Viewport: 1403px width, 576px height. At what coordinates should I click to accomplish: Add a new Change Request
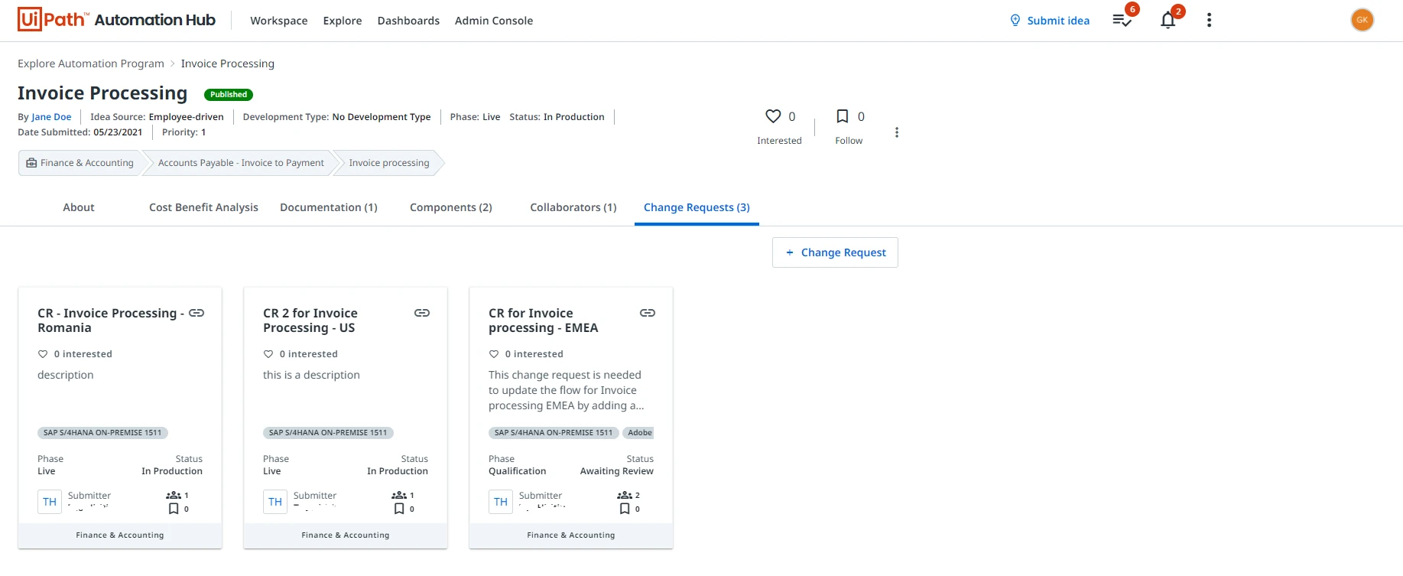[x=835, y=252]
